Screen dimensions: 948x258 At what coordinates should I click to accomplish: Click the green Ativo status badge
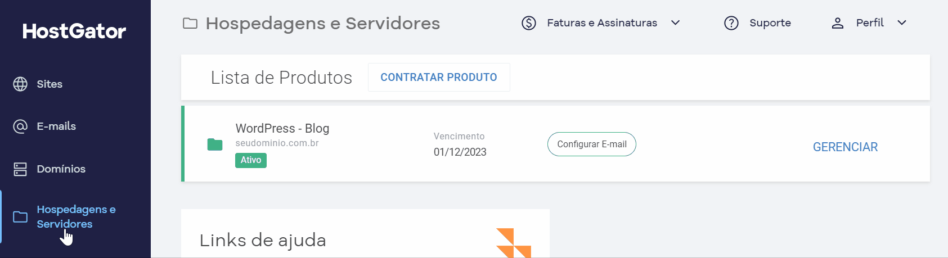(251, 160)
